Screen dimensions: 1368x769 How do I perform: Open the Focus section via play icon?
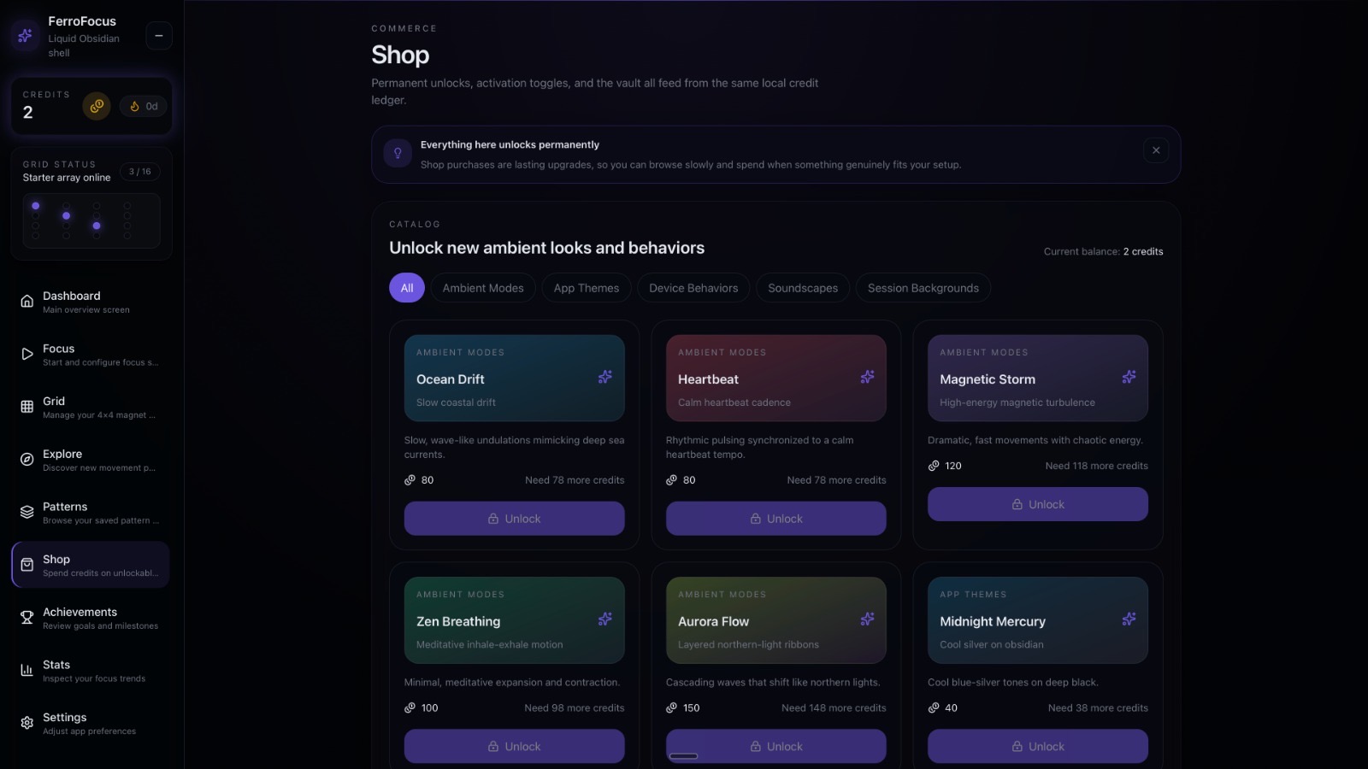coord(27,355)
